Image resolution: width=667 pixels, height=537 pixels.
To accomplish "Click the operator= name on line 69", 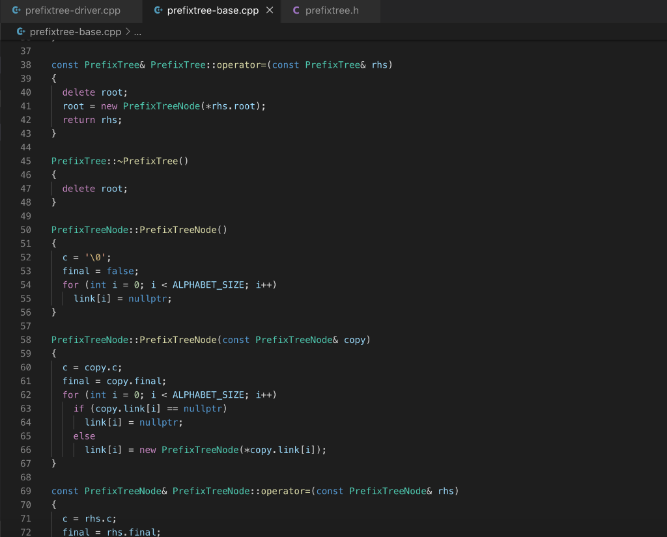I will pyautogui.click(x=286, y=491).
